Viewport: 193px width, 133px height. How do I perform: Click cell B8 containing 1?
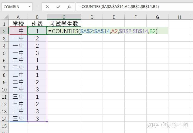coord(37,74)
